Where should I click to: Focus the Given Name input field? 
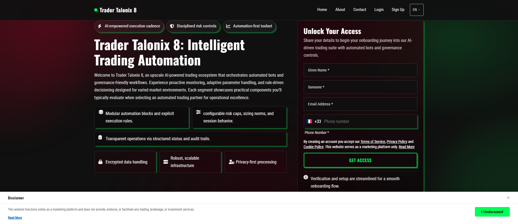pyautogui.click(x=361, y=70)
